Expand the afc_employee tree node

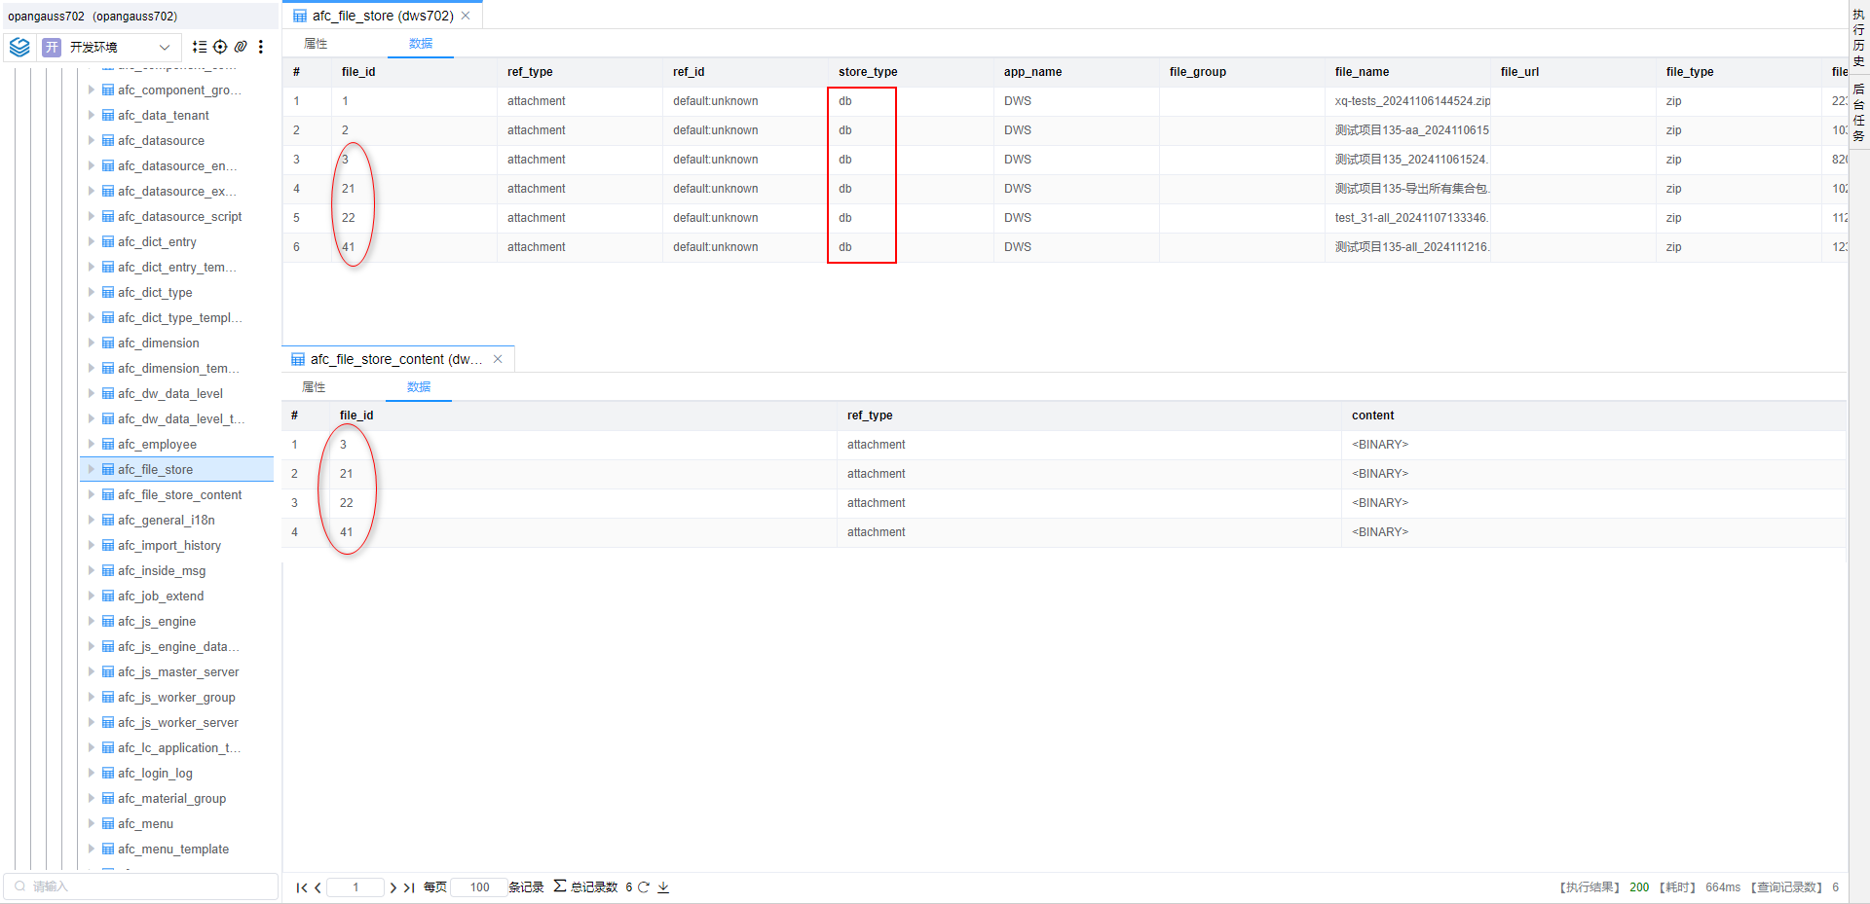[92, 444]
